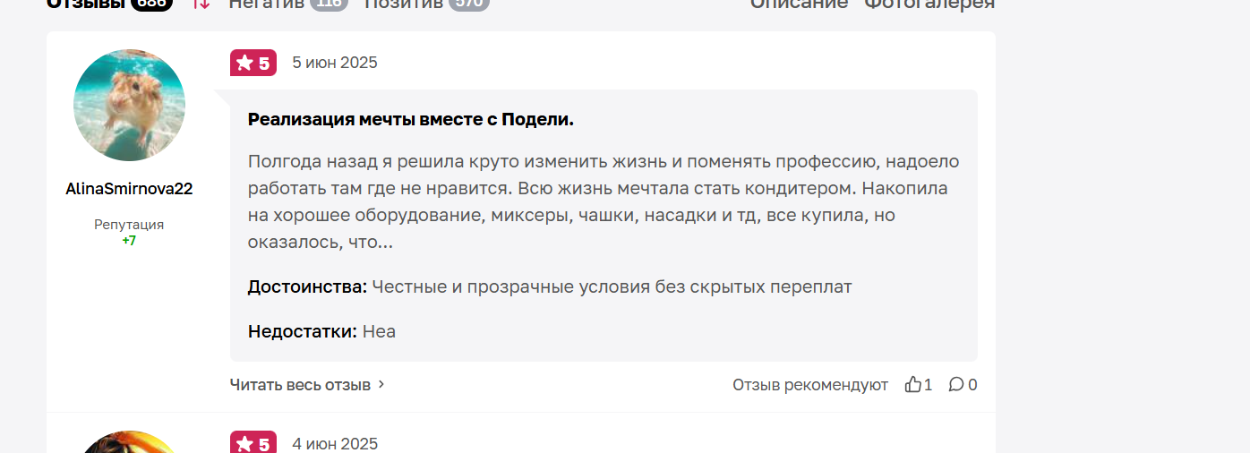Click the star rating badge on AlinaSmirnova22's review
Screen dimensions: 1250x453
tap(253, 63)
